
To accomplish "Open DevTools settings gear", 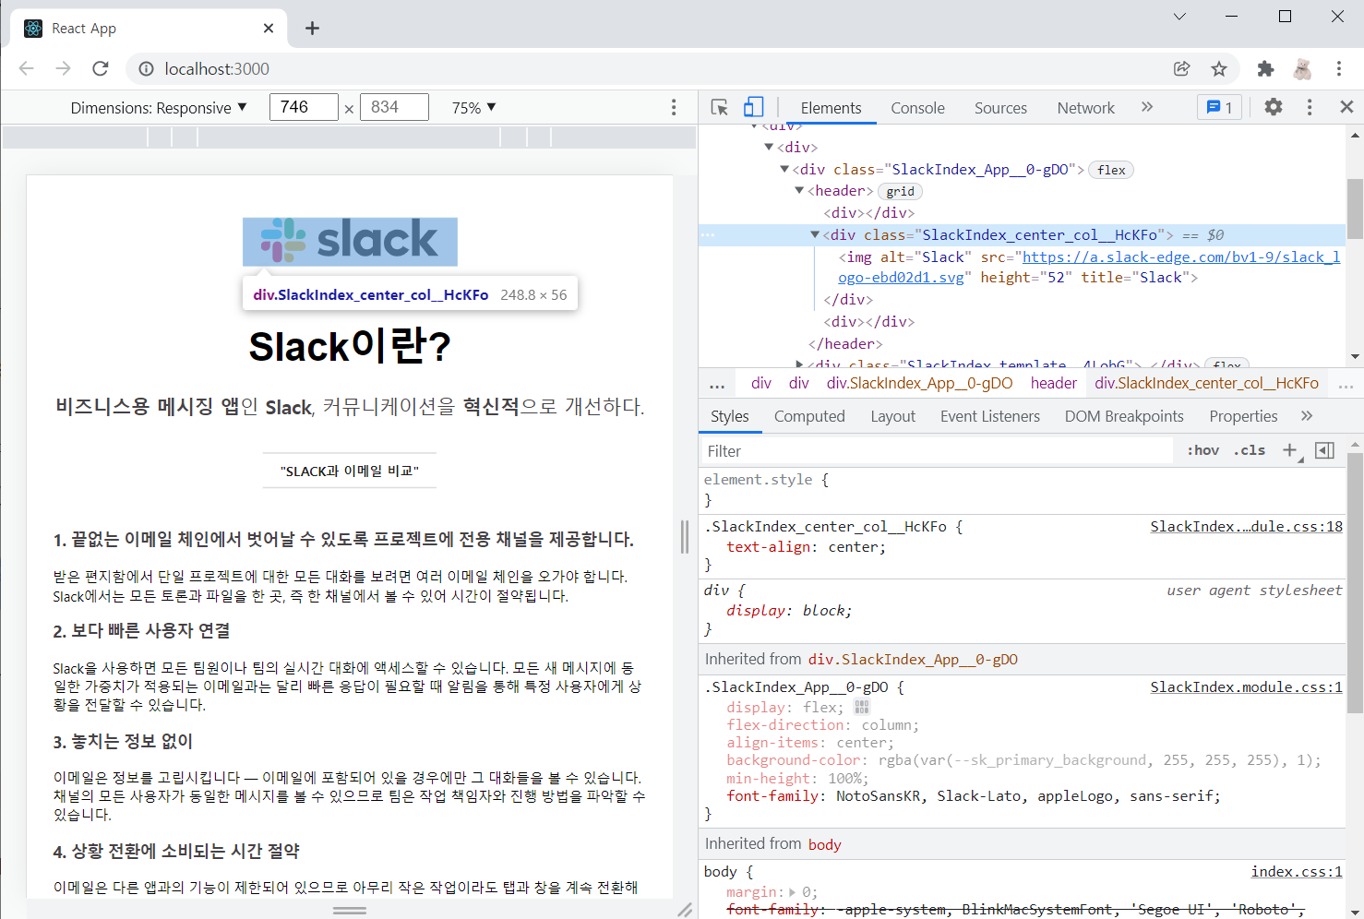I will tap(1274, 107).
